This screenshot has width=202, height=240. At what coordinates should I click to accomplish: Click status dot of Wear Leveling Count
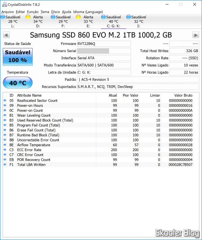5,115
